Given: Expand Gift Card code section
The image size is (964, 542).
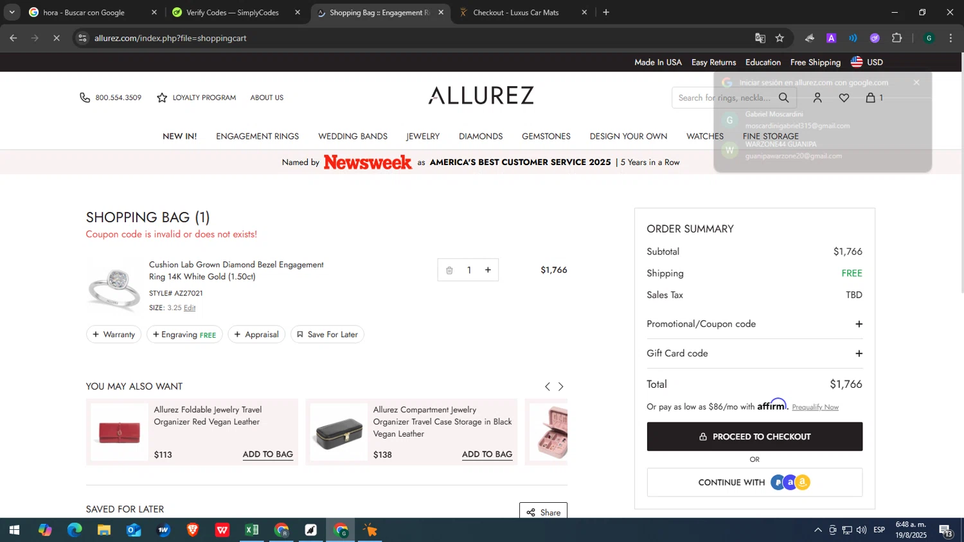Looking at the screenshot, I should click(754, 354).
